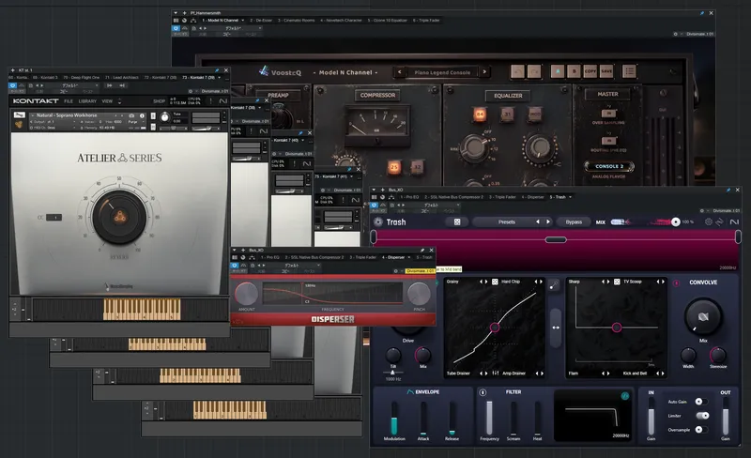
Task: Toggle the lit 25 compressor button
Action: pos(393,167)
